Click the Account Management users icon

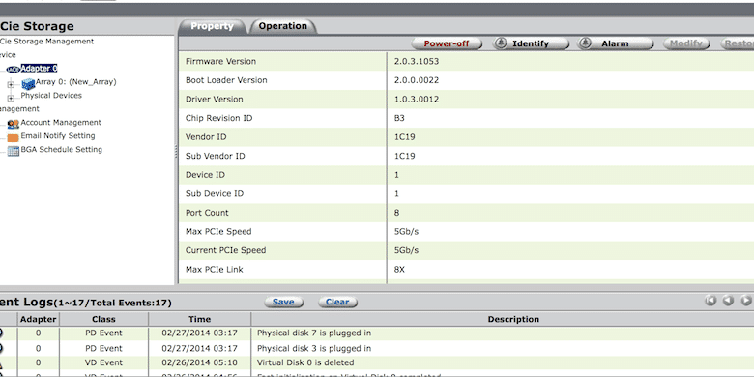pyautogui.click(x=13, y=124)
